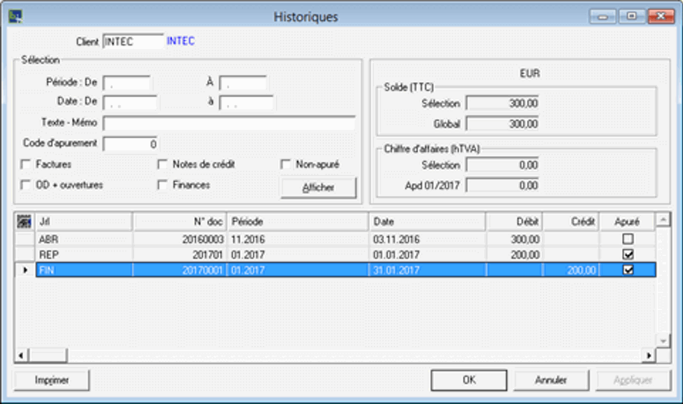Click the Apd 01/2017 value field
Screen dimensions: 683x404
[x=502, y=185]
